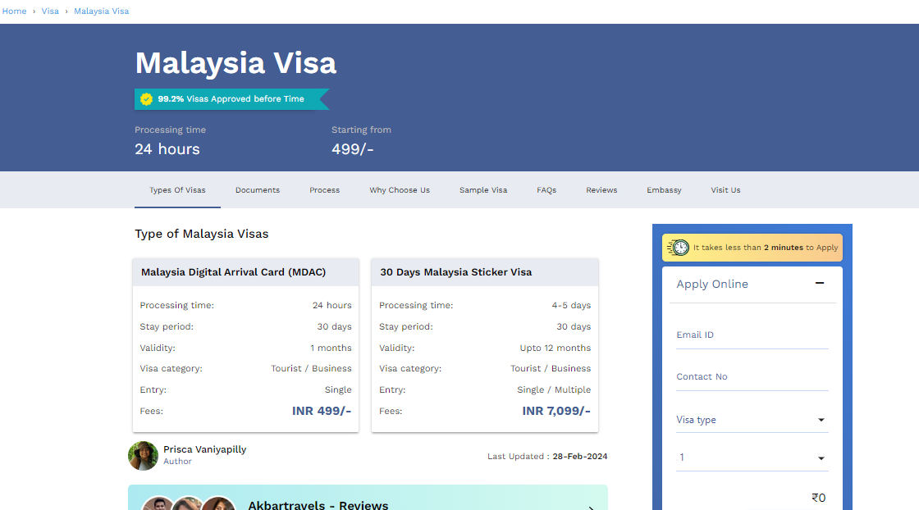Open the Visa type dropdown
Image resolution: width=919 pixels, height=510 pixels.
pyautogui.click(x=752, y=420)
